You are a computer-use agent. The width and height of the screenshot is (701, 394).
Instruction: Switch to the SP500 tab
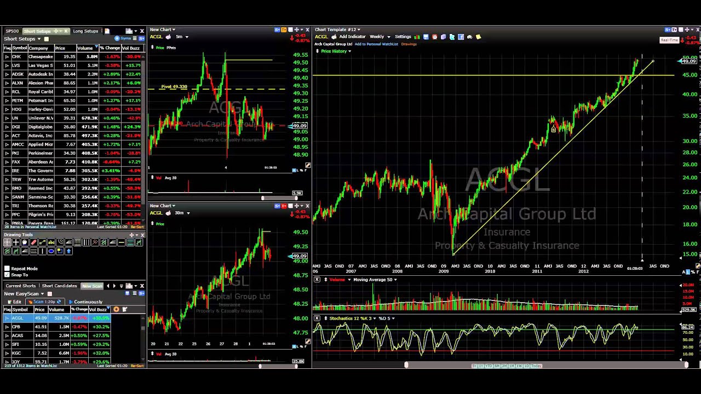(x=12, y=31)
